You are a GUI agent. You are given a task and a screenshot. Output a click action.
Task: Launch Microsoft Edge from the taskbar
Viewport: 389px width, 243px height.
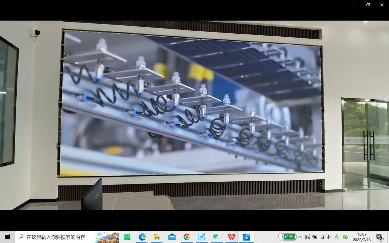pos(142,237)
